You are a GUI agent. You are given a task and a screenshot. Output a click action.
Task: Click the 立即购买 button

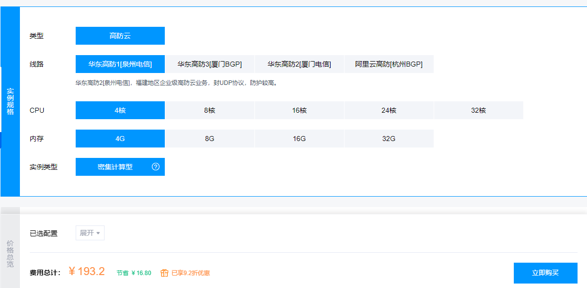(x=545, y=273)
